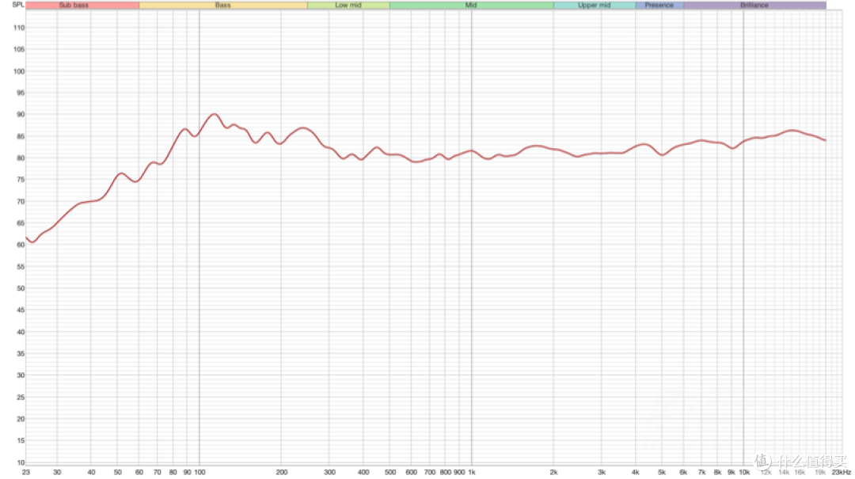The width and height of the screenshot is (855, 479).
Task: Select the 600 frequency axis label
Action: 411,472
